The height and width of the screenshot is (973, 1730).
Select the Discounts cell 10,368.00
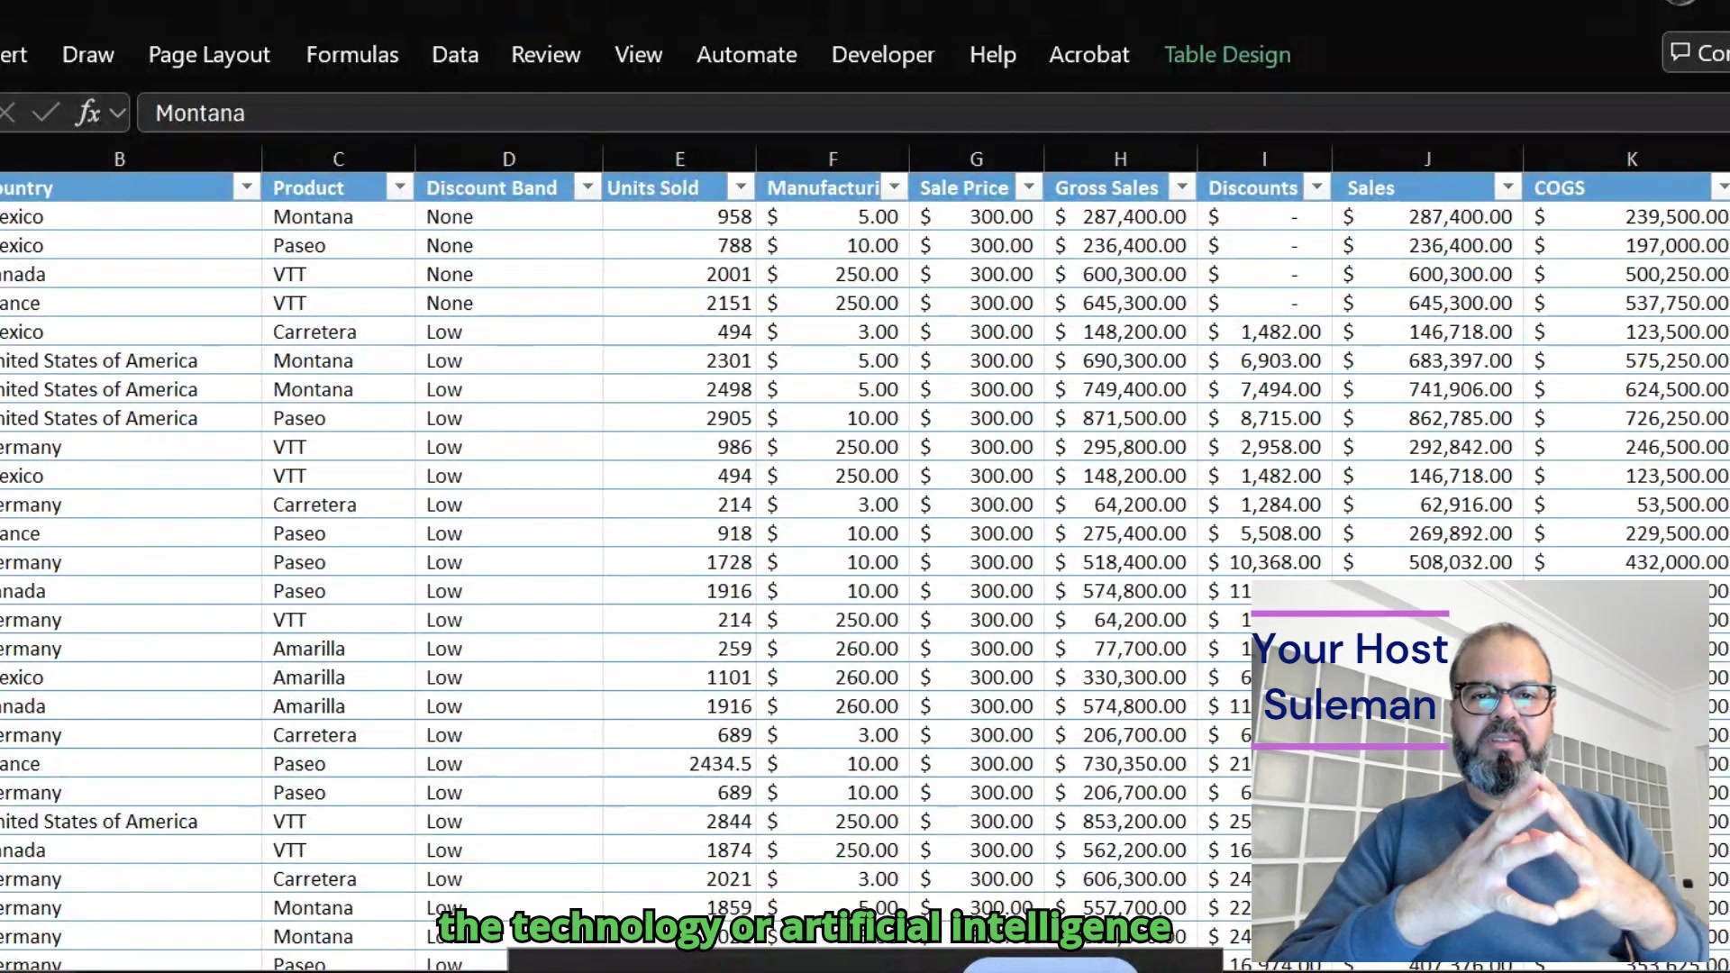(x=1265, y=562)
